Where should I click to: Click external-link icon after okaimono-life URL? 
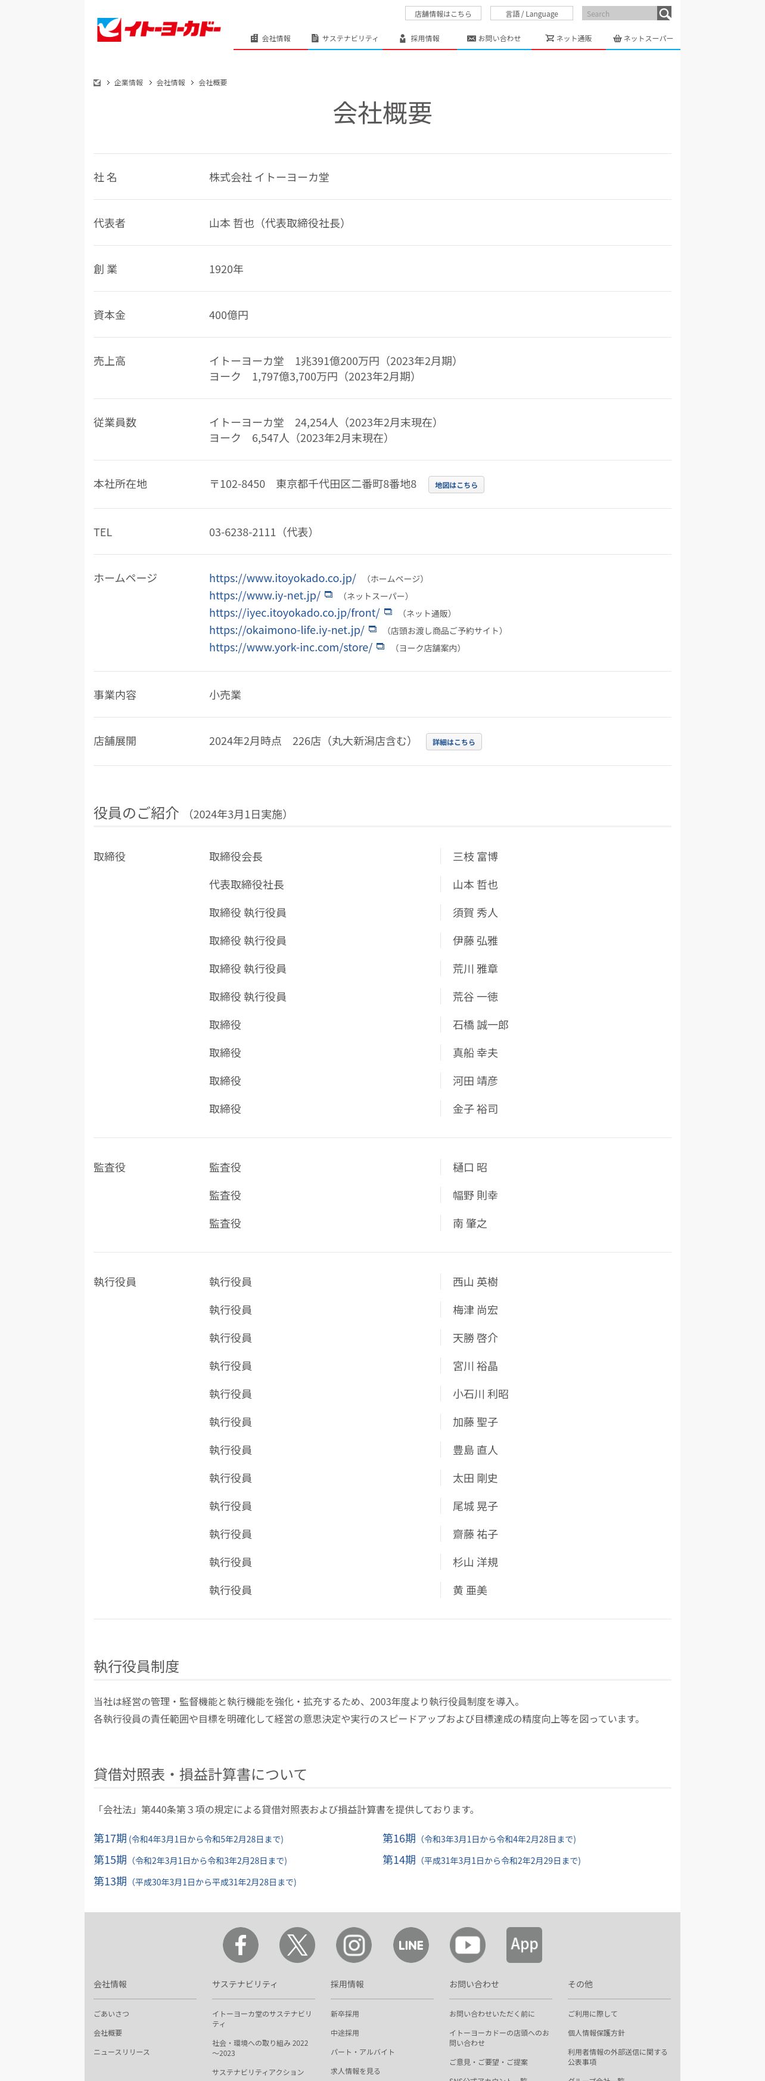372,629
